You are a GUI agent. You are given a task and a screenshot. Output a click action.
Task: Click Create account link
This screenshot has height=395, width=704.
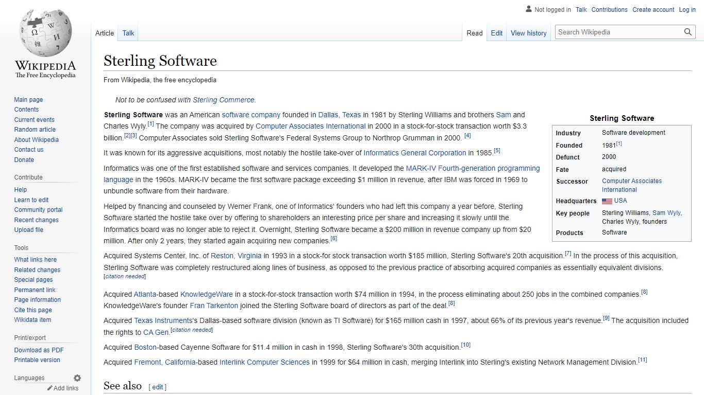click(653, 10)
